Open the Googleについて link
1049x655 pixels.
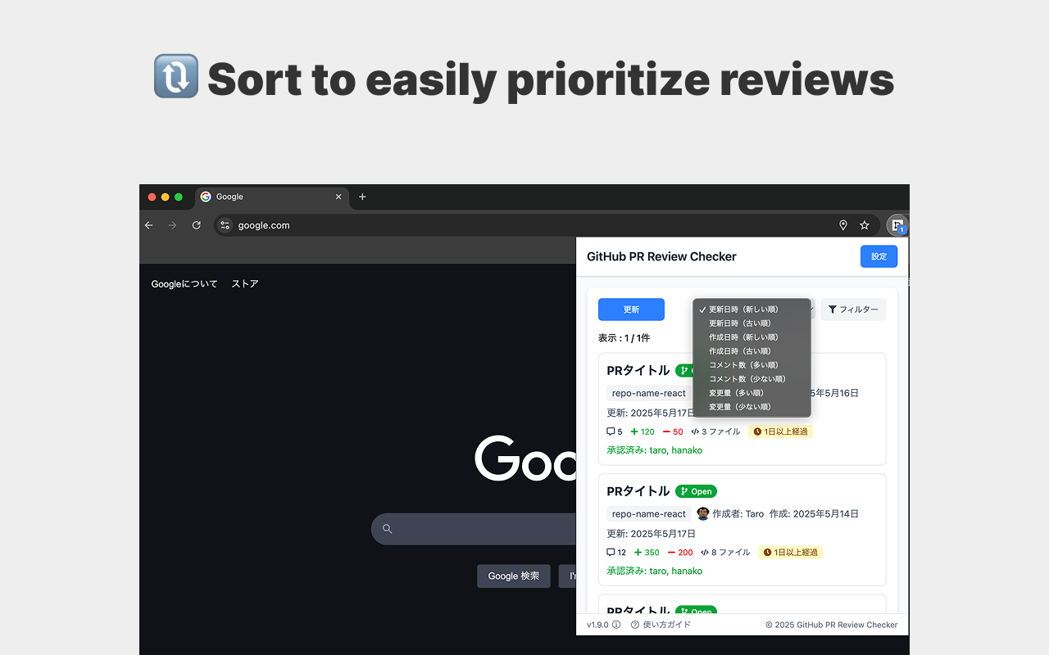click(x=184, y=284)
